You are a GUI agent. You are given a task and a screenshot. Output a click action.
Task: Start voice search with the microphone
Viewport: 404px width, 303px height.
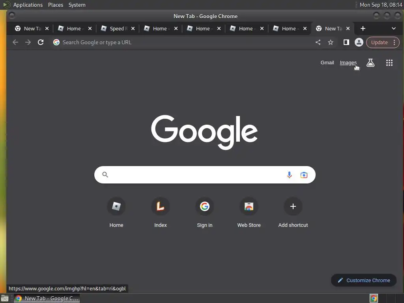289,175
